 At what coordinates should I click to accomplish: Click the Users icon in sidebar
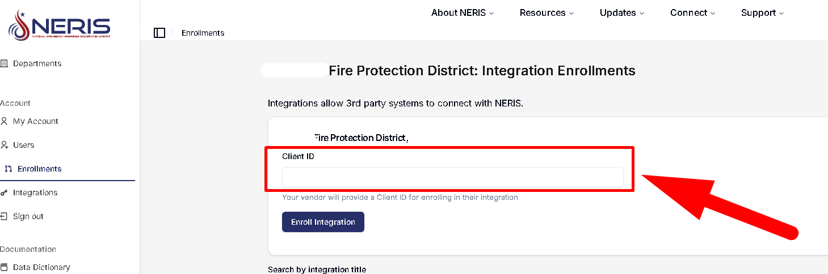4,145
